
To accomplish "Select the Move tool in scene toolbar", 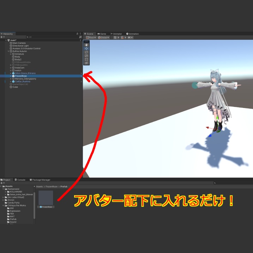I will click(x=86, y=48).
